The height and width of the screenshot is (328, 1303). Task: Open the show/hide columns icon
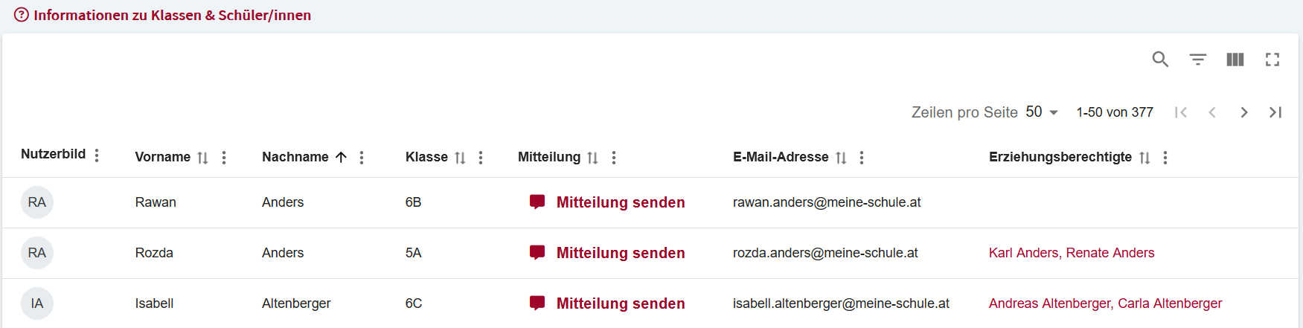(1235, 60)
